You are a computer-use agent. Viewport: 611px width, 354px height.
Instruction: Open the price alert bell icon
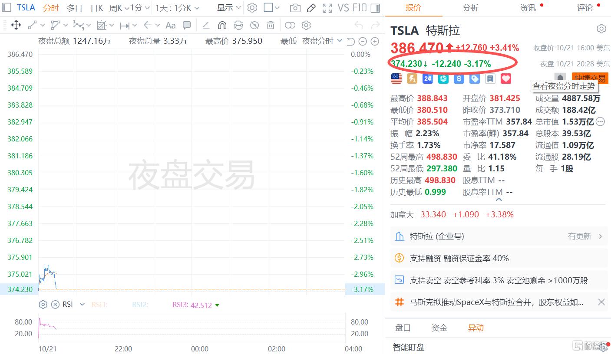[x=560, y=77]
